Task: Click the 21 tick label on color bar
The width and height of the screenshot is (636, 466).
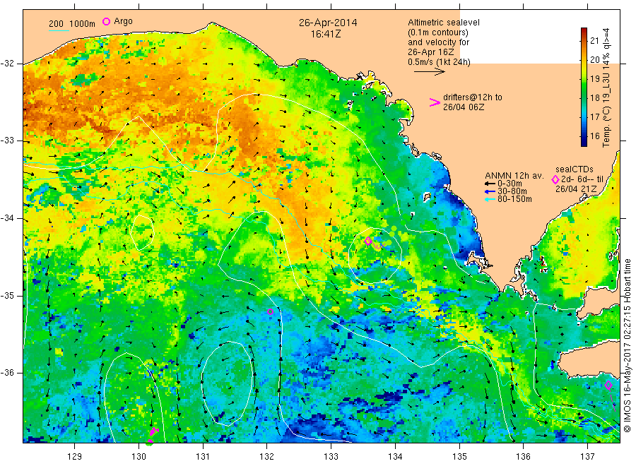Action: point(594,40)
